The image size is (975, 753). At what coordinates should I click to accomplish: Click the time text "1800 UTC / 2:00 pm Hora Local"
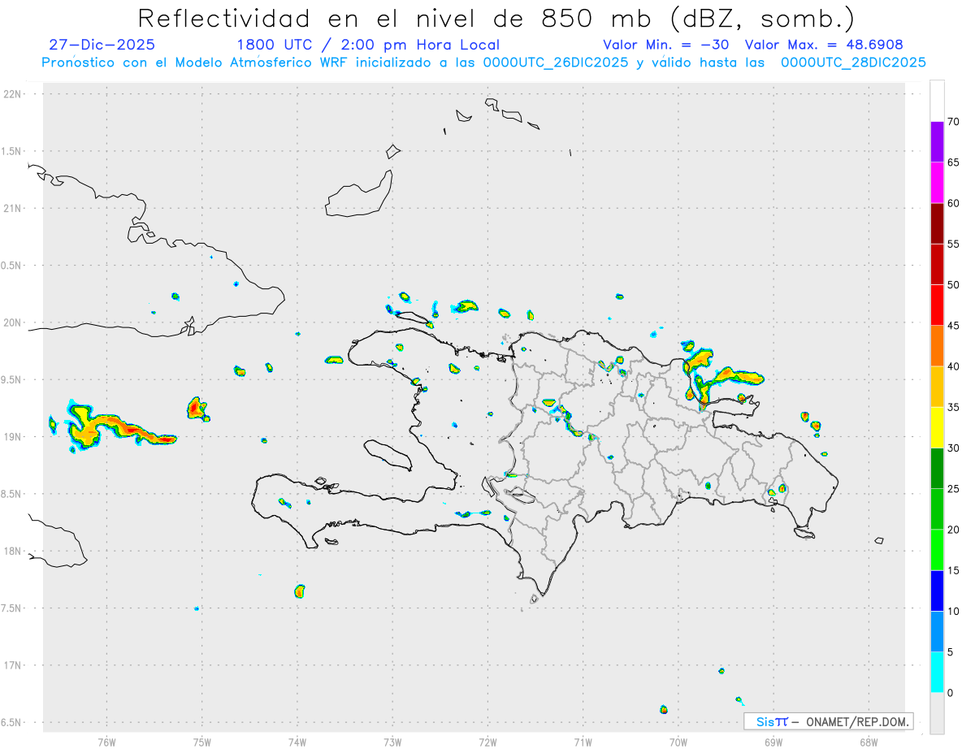(368, 45)
